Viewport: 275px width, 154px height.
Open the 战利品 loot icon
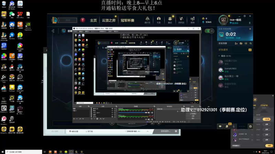pos(181,20)
